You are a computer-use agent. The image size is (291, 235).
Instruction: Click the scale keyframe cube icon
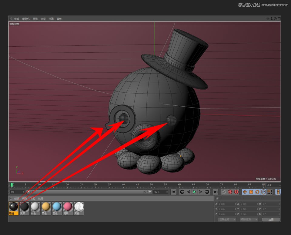tap(251, 192)
